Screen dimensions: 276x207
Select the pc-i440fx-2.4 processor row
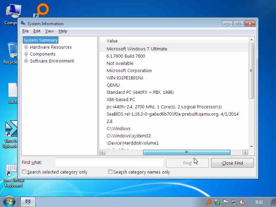coord(174,107)
